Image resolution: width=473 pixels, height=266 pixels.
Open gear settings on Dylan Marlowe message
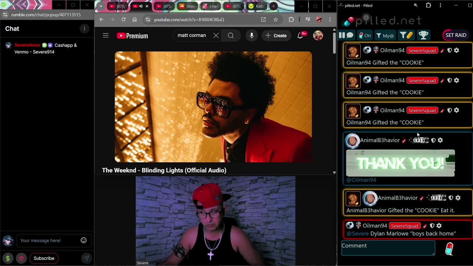439,226
